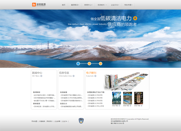
Task: Expand the 集团概况 navigation dropdown
Action: coord(75,5)
